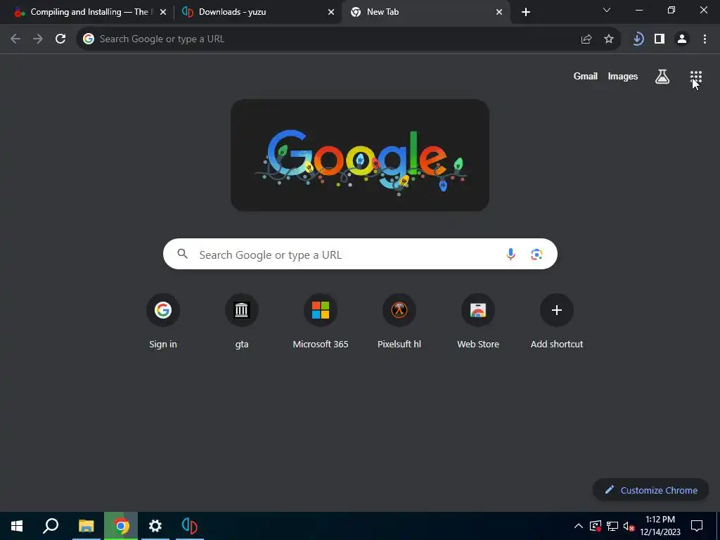
Task: Show hidden system tray icons
Action: pos(579,526)
